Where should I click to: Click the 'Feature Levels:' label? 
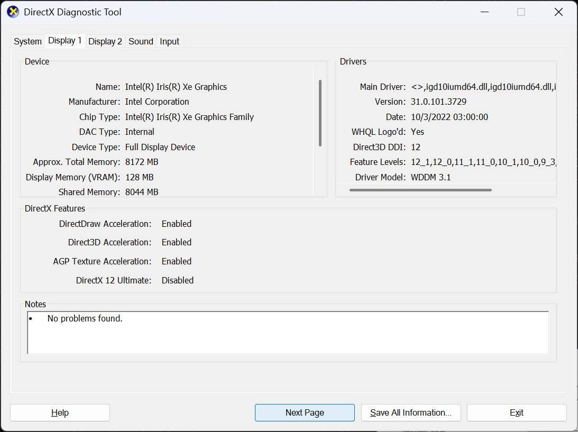click(x=378, y=162)
